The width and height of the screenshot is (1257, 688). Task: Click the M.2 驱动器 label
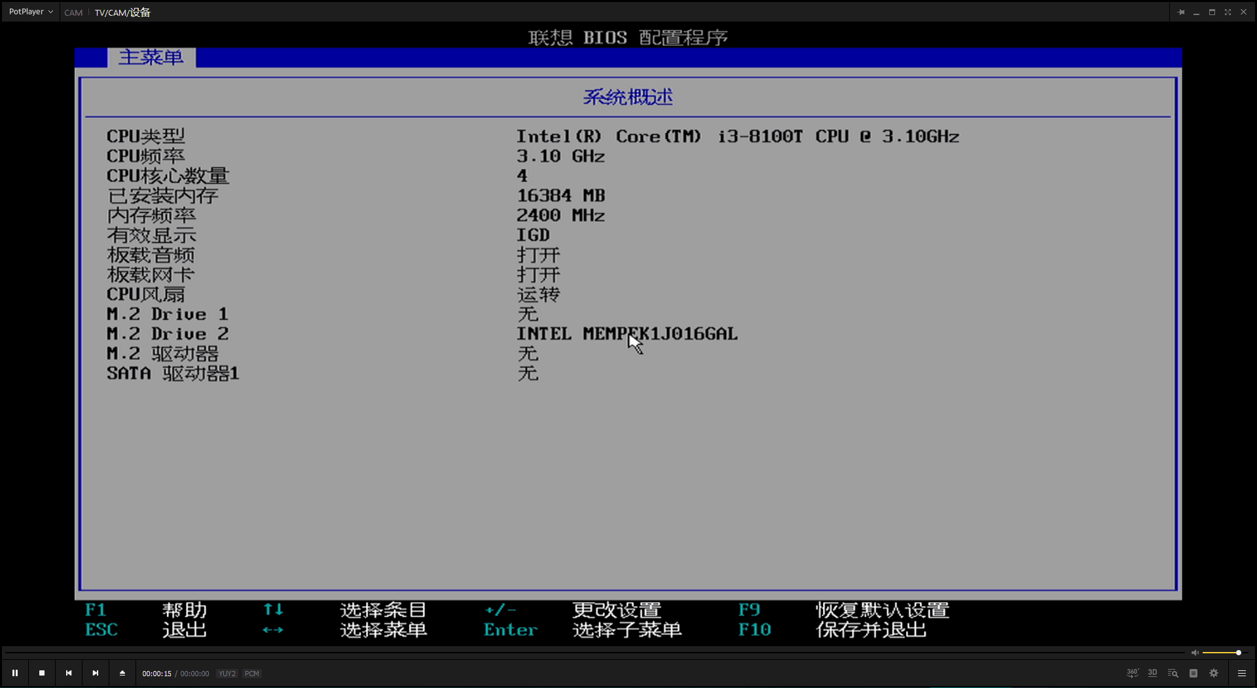pos(162,353)
